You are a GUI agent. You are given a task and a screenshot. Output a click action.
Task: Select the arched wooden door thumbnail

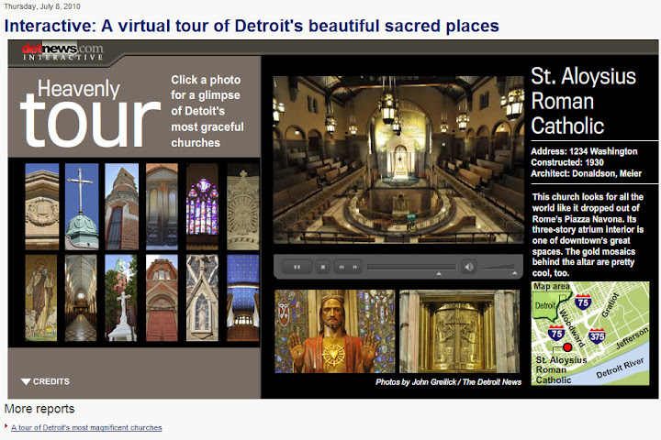pyautogui.click(x=162, y=206)
